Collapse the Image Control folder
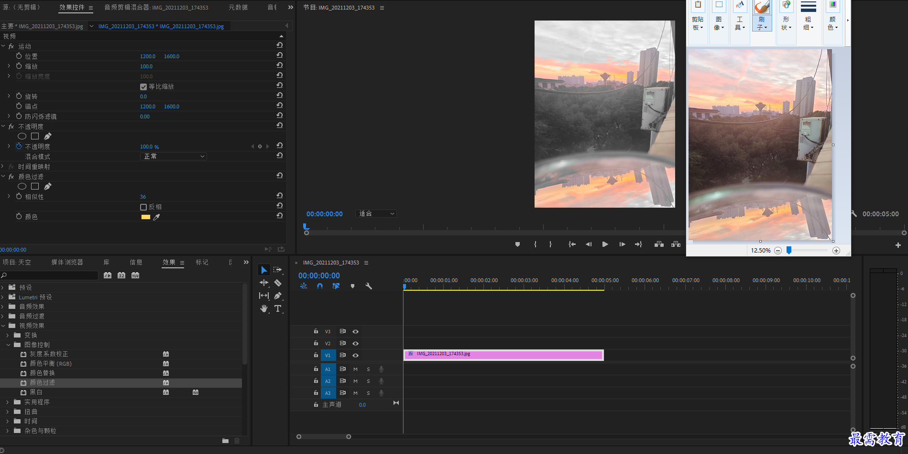This screenshot has width=908, height=454. pos(8,345)
